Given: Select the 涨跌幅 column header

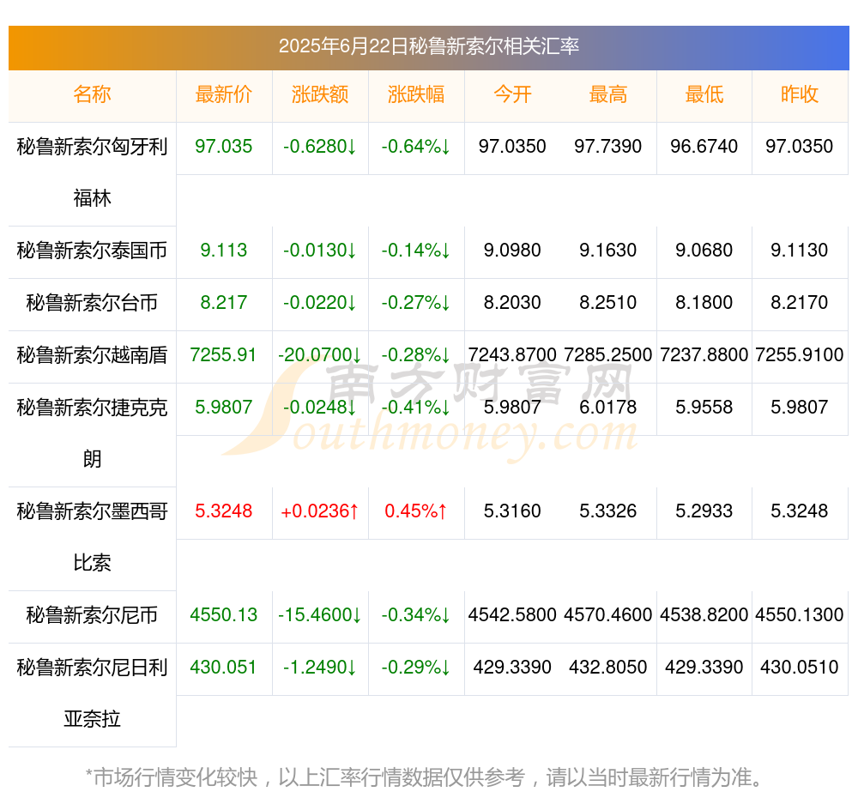Looking at the screenshot, I should coord(416,94).
